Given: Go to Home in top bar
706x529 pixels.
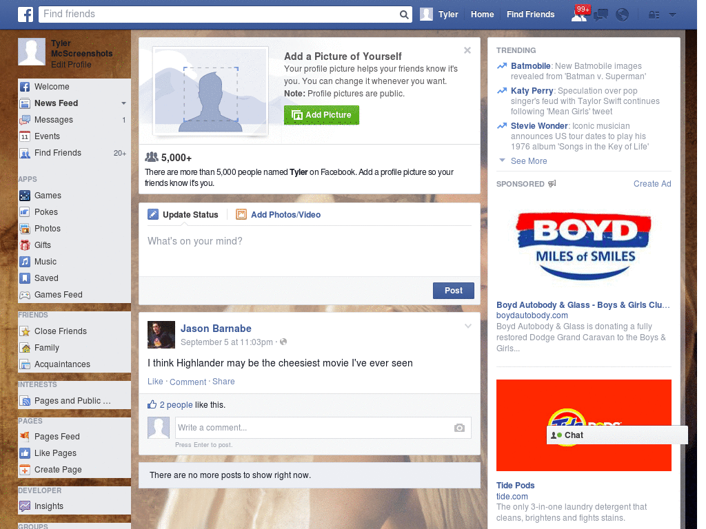Looking at the screenshot, I should pyautogui.click(x=482, y=14).
